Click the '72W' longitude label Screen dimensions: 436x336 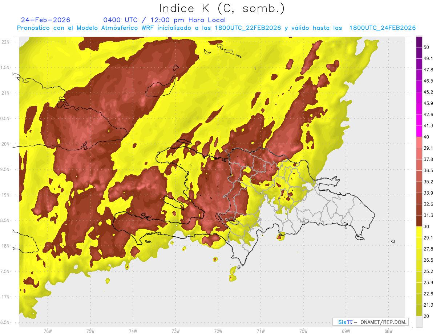(x=218, y=331)
